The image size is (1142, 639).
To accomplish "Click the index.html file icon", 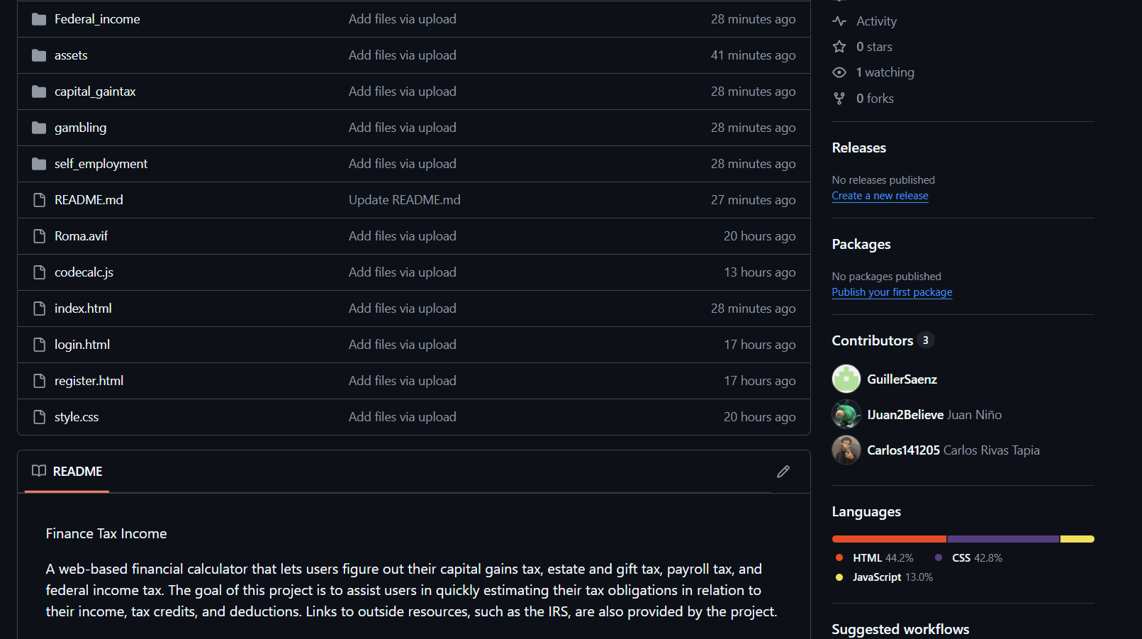I will (x=40, y=309).
